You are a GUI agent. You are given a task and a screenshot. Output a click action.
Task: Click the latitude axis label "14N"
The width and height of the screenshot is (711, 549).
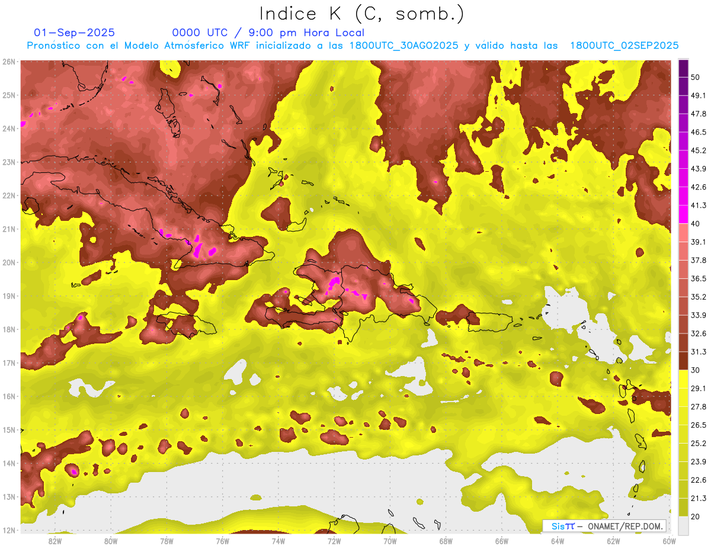point(9,463)
